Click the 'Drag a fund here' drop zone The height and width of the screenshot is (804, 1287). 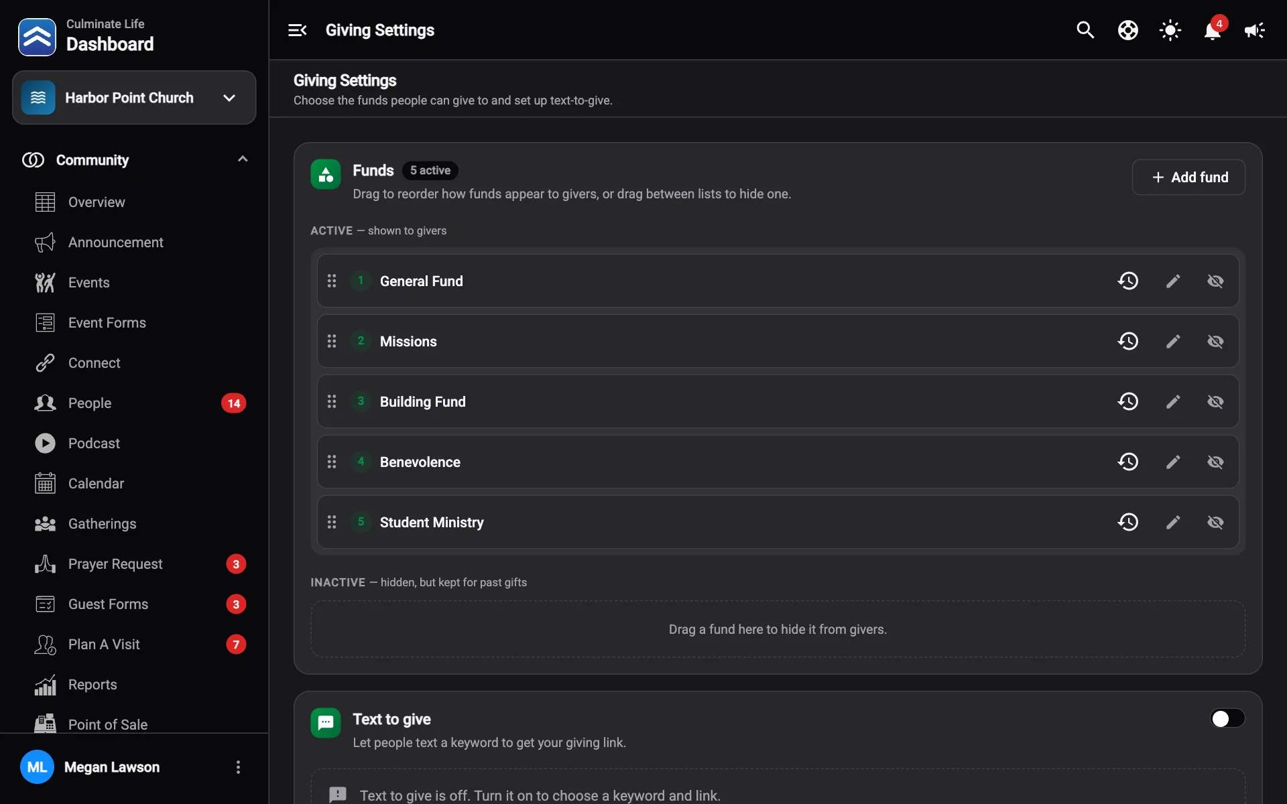tap(778, 629)
